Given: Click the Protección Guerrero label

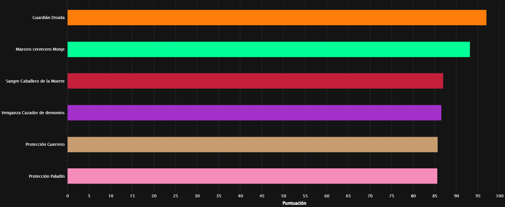Looking at the screenshot, I should (x=45, y=144).
